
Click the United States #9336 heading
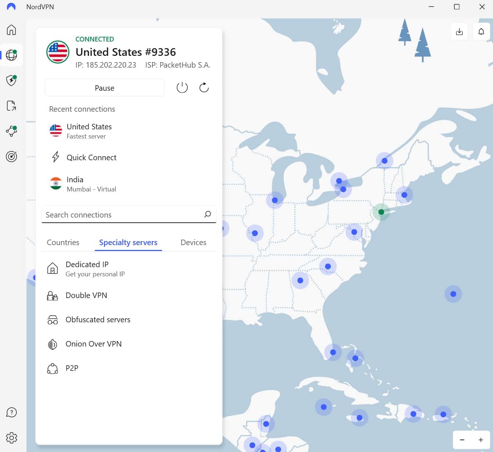[x=126, y=52]
